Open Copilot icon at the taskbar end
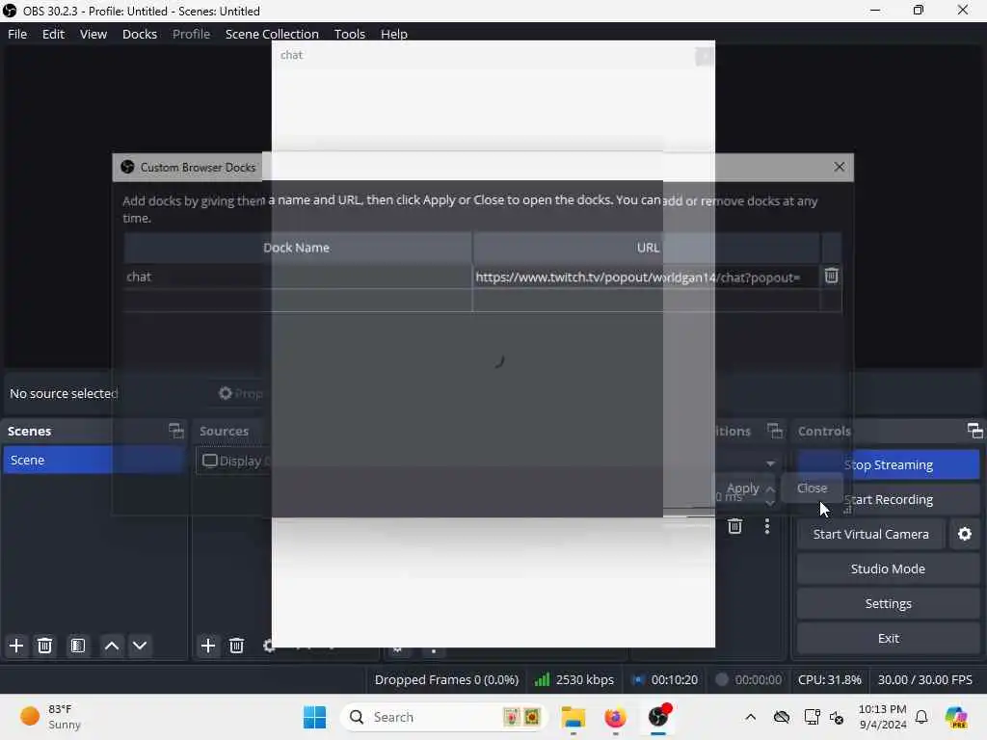 tap(956, 717)
